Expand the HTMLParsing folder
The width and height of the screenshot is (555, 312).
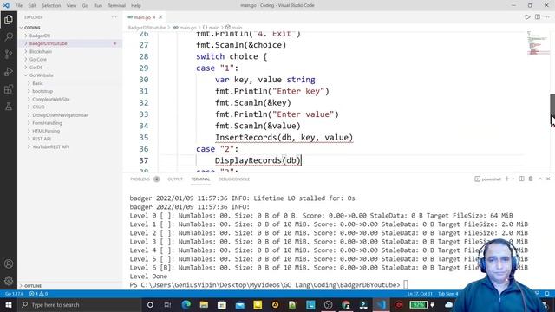coord(46,131)
